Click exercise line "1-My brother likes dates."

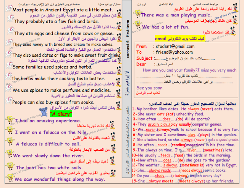click(183, 109)
